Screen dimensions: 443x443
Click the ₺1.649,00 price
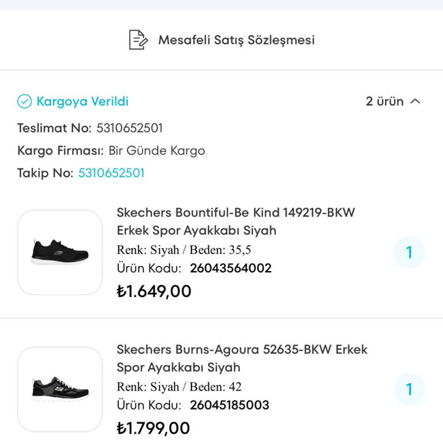(154, 291)
